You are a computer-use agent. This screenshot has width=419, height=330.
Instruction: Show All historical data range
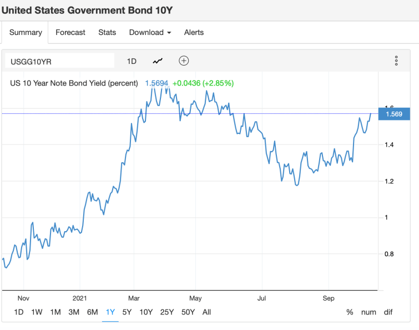coord(206,312)
